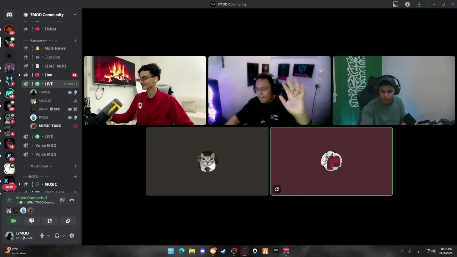The height and width of the screenshot is (257, 457).
Task: Open server with 23 notifications badge
Action: (x=9, y=156)
